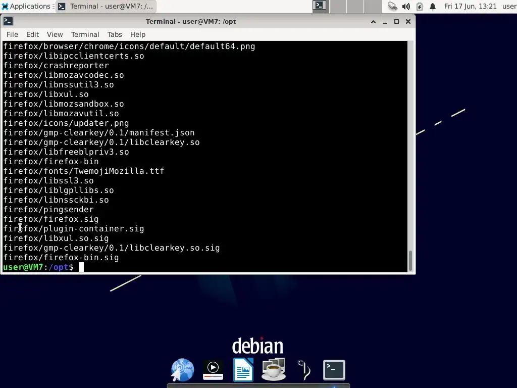Click firefox/plugin-container.sig line

[x=74, y=229]
